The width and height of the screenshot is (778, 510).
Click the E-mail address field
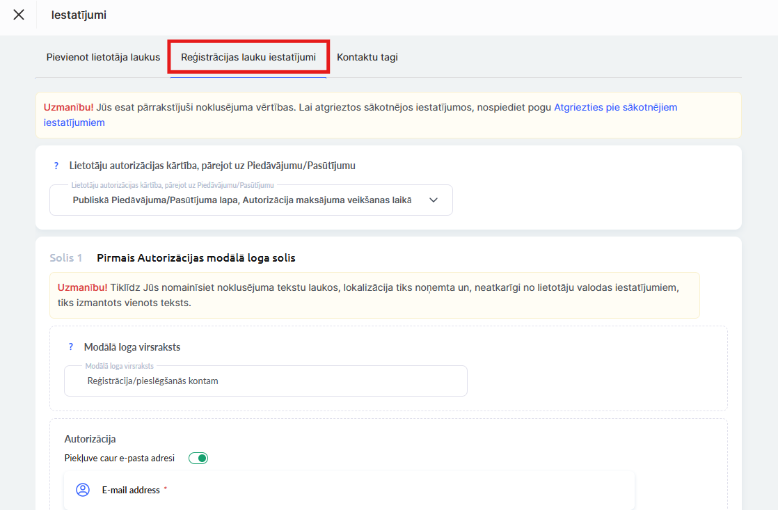click(x=362, y=490)
